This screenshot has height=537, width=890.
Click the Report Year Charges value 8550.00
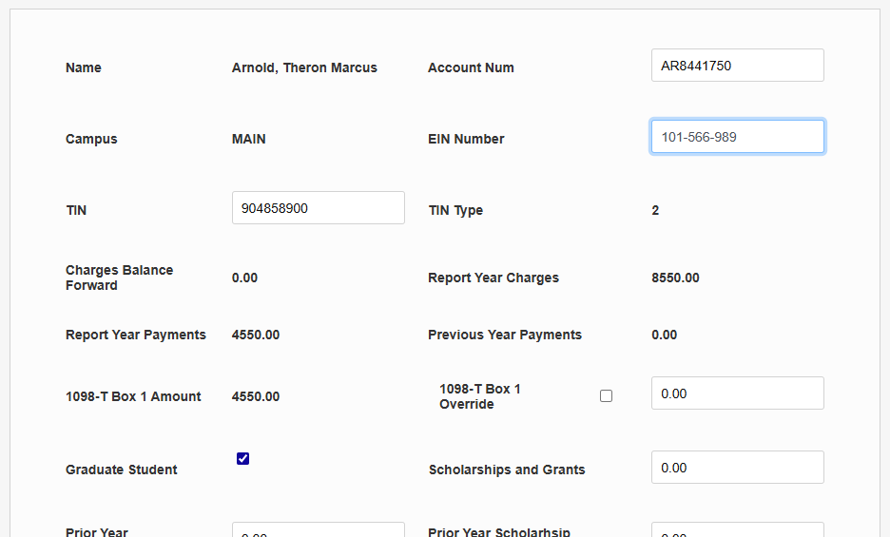coord(675,278)
